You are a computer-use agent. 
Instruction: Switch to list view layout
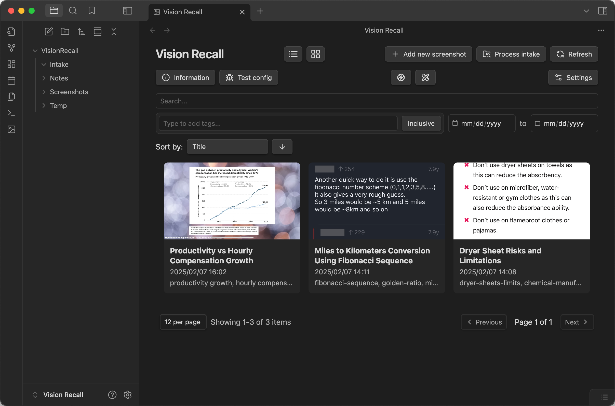coord(293,54)
